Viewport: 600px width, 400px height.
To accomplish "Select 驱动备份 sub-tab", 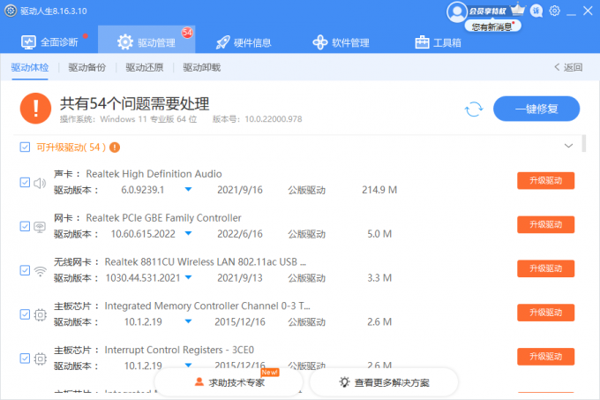I will coord(86,67).
